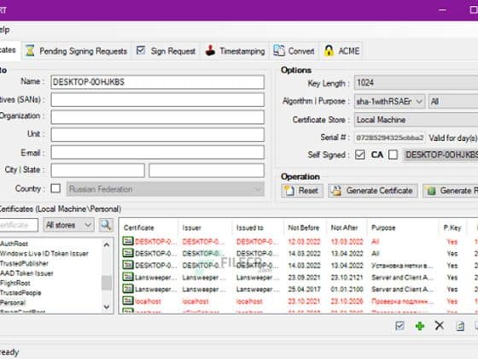Image resolution: width=478 pixels, height=359 pixels.
Task: Click the certificate search text field
Action: pyautogui.click(x=18, y=226)
